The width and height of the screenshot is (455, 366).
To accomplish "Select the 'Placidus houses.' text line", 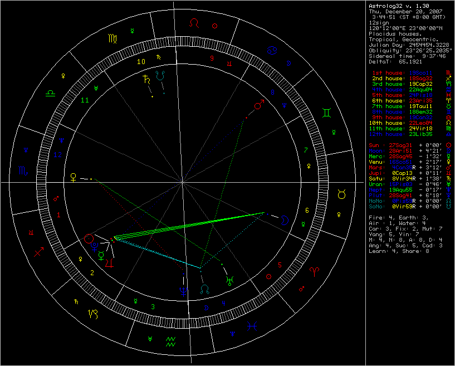I will click(397, 33).
